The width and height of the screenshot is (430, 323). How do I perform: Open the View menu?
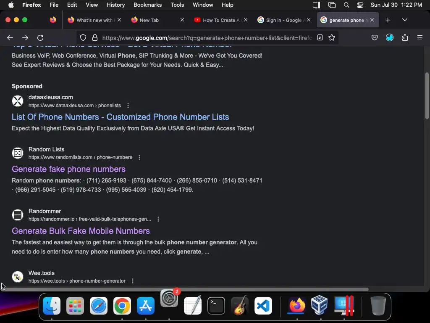coord(92,5)
